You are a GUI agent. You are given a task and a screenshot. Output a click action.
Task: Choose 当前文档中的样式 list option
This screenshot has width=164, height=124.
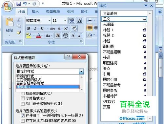pyautogui.click(x=48, y=83)
